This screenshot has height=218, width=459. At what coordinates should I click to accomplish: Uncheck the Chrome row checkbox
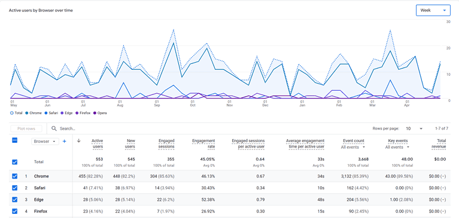point(14,176)
